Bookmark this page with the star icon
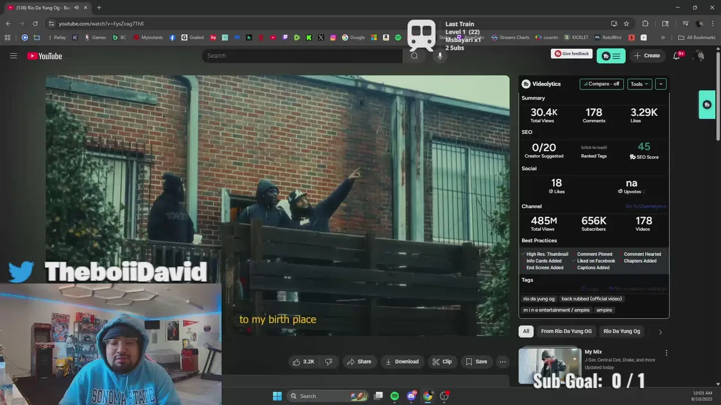Screen dimensions: 721x405 coord(626,24)
